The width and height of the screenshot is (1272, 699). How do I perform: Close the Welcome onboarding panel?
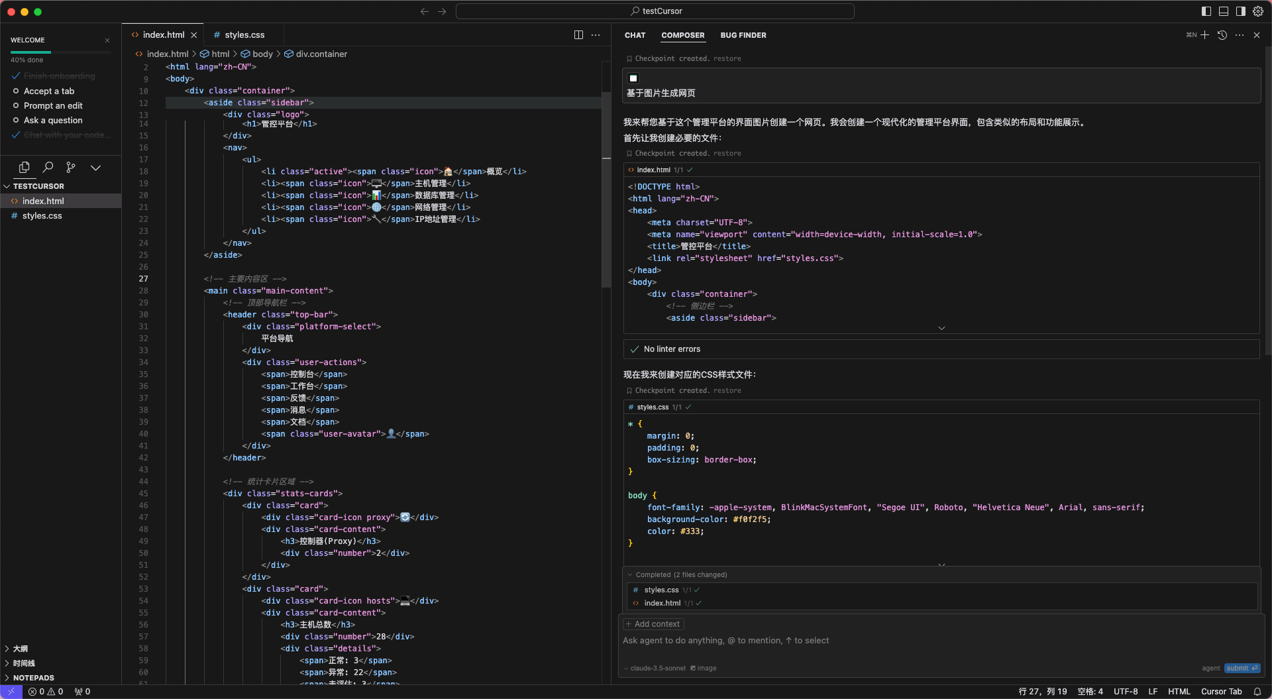(x=107, y=40)
